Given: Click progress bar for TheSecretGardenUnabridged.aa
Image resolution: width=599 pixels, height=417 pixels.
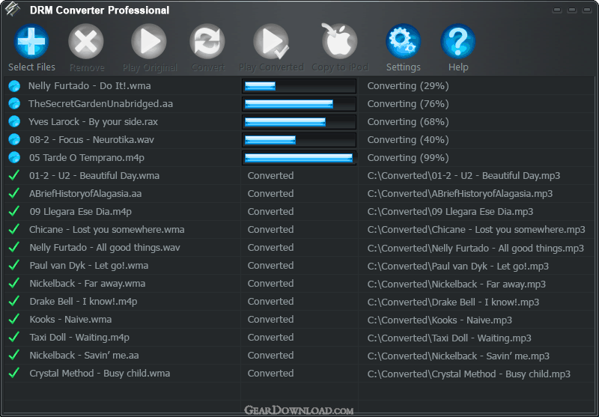Looking at the screenshot, I should tap(299, 104).
